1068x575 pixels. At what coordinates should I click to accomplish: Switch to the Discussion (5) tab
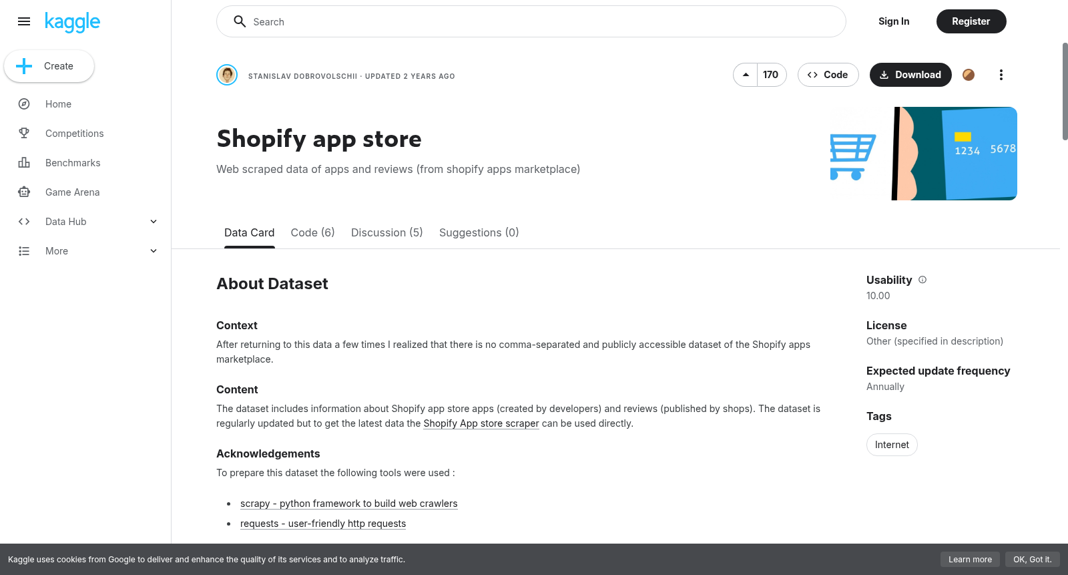click(387, 232)
